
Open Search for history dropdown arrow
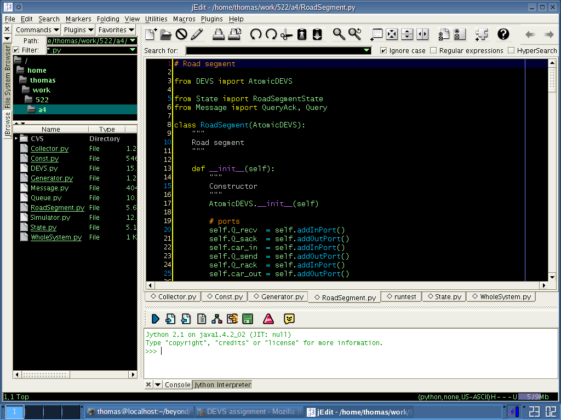(367, 50)
